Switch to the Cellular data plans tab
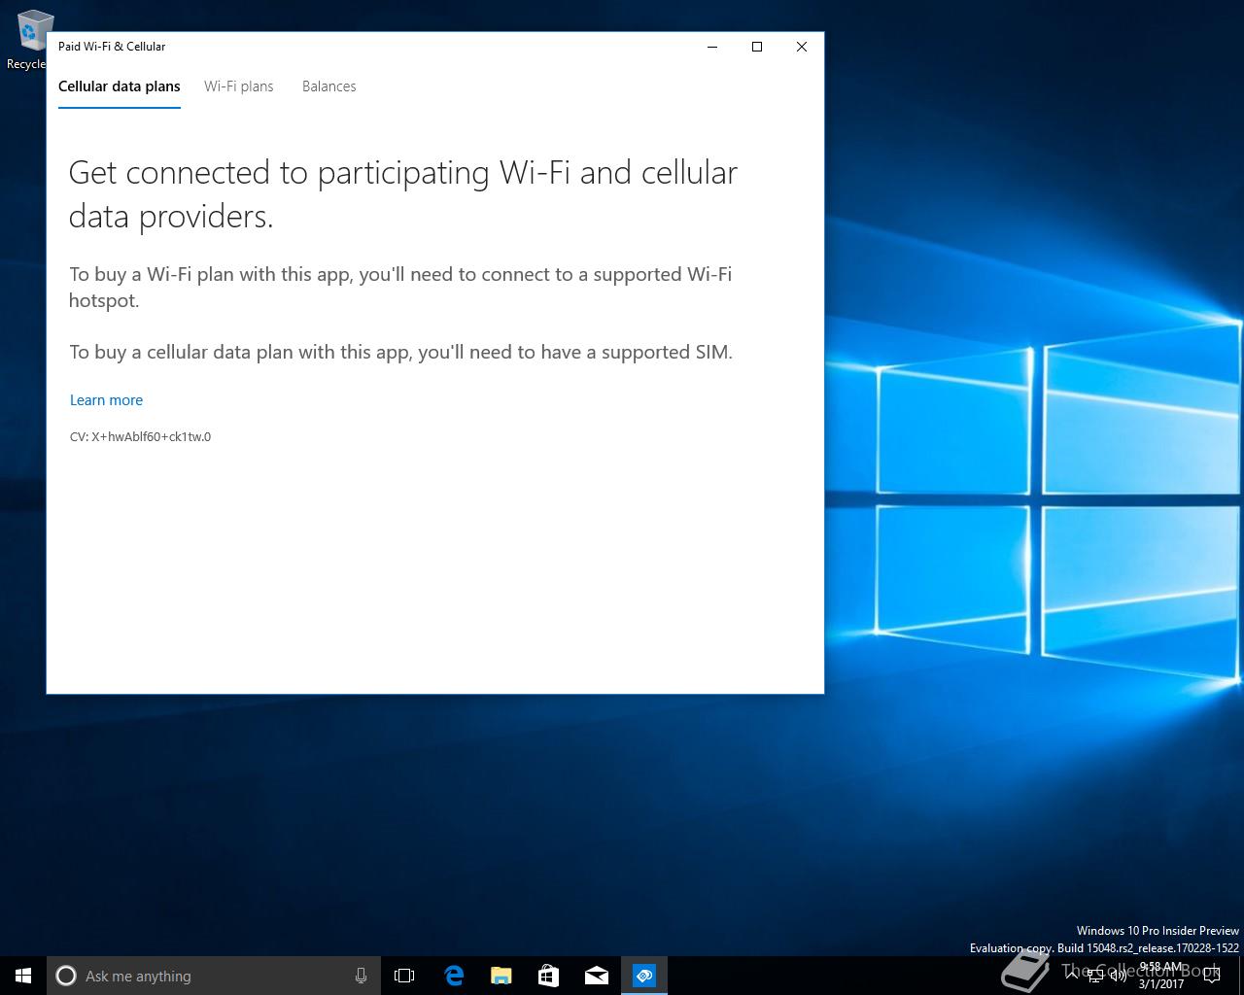This screenshot has width=1244, height=995. pyautogui.click(x=120, y=86)
